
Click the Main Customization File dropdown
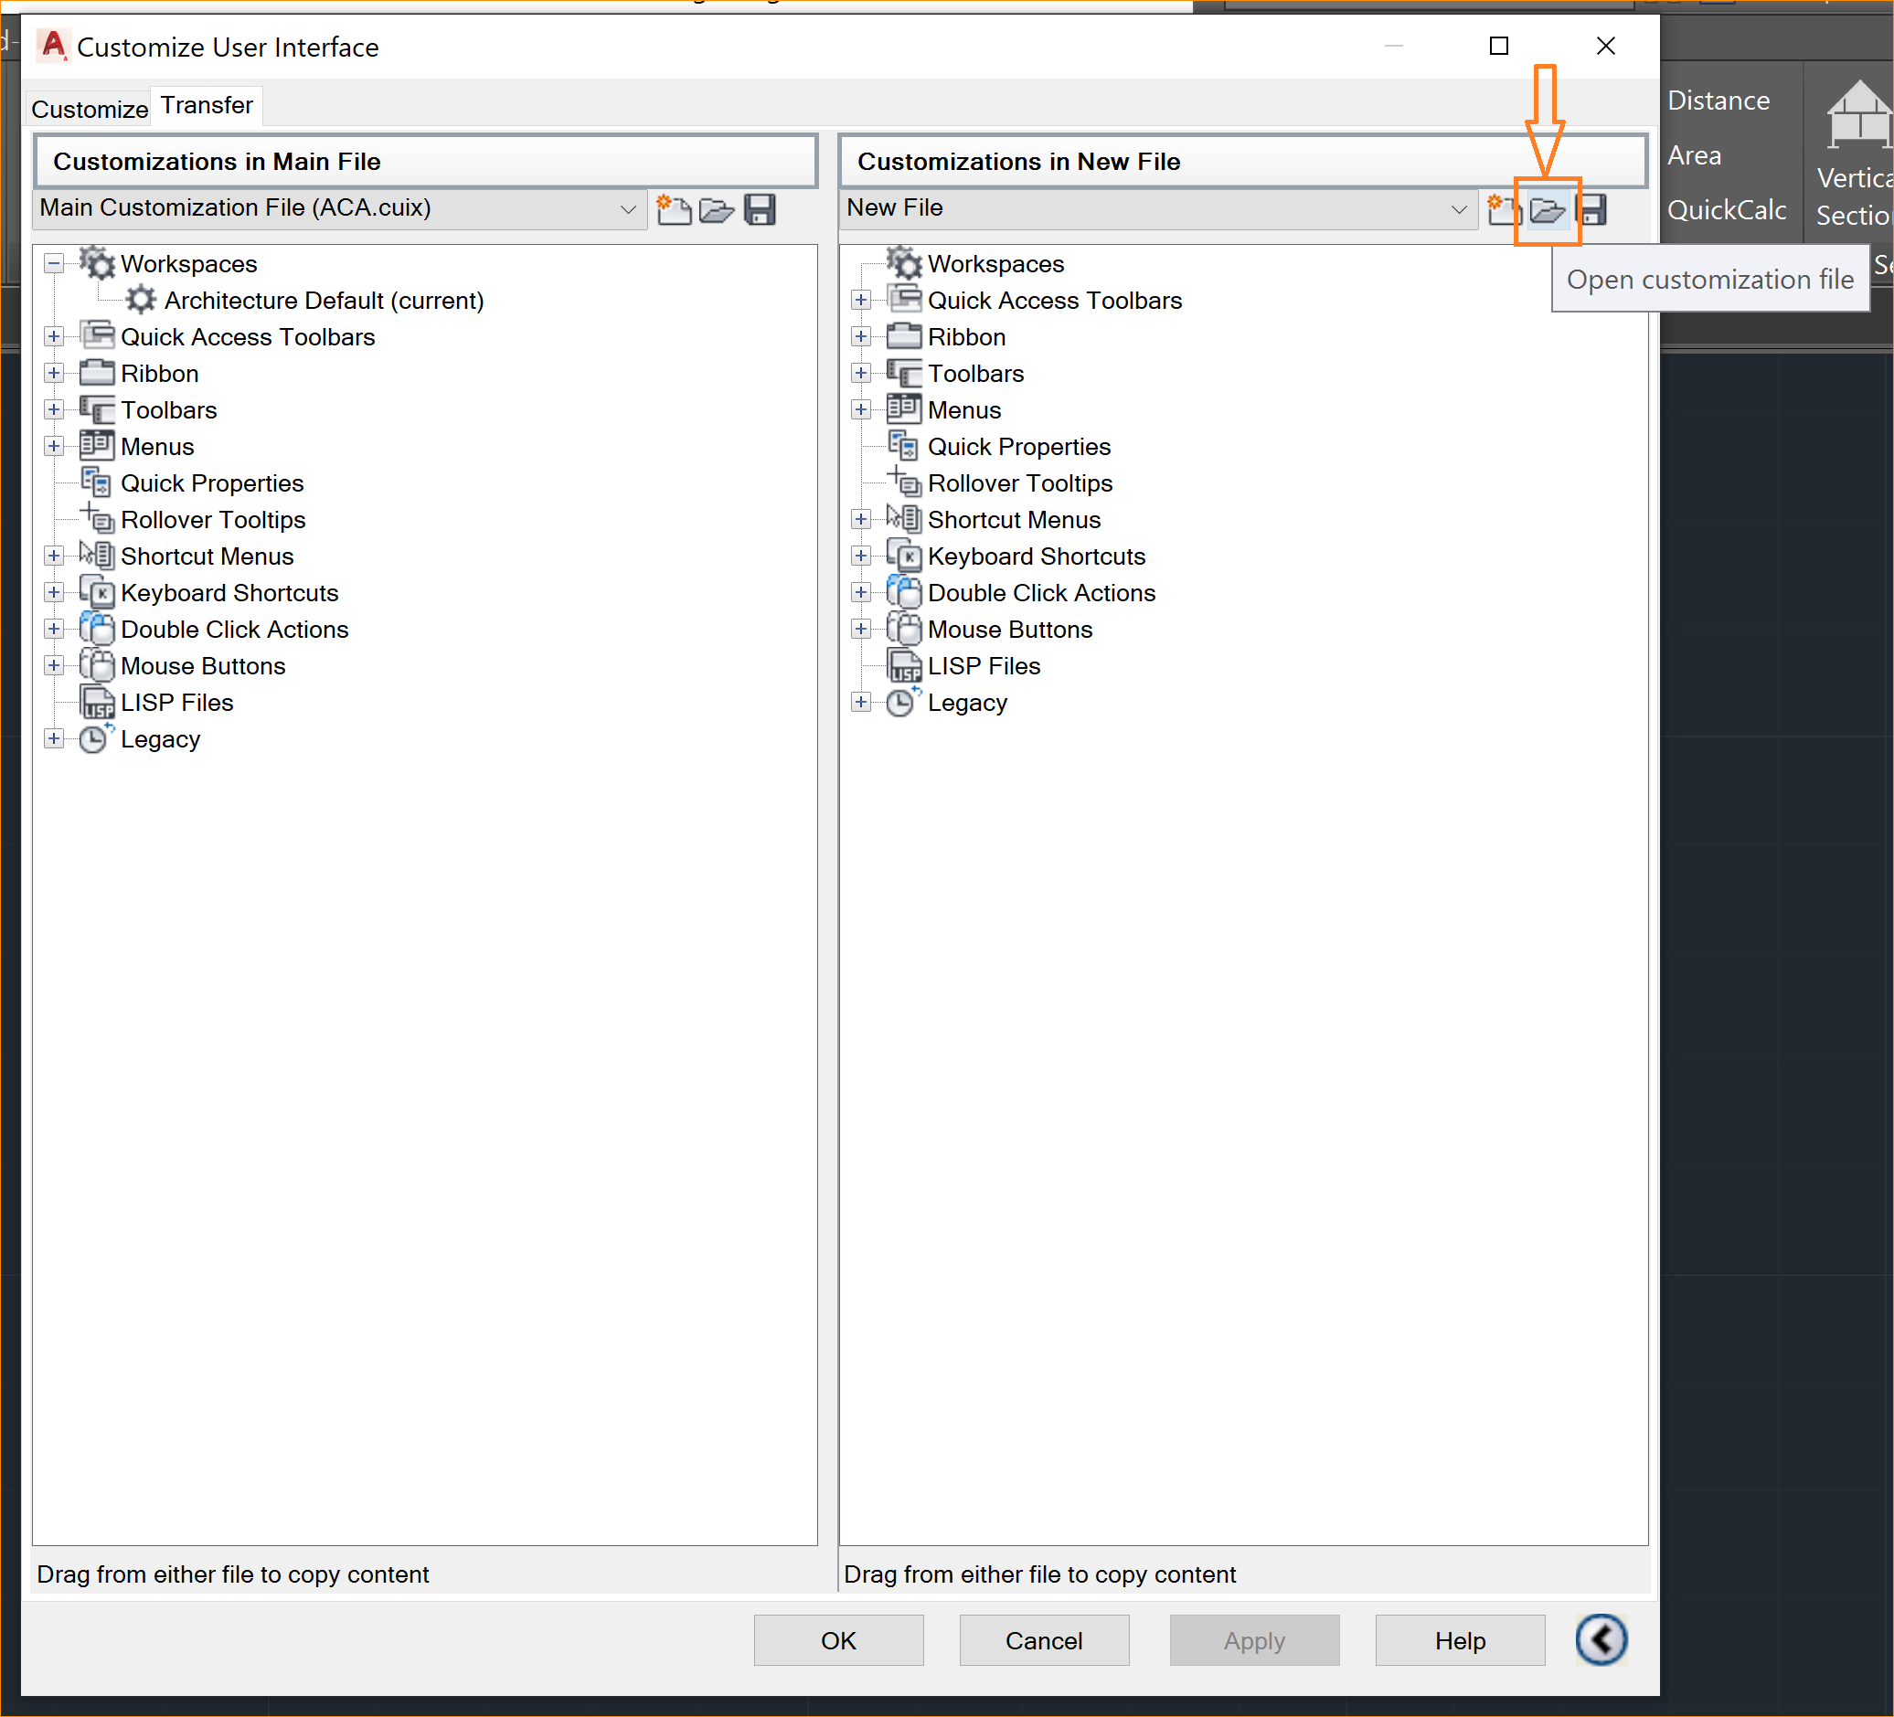pyautogui.click(x=632, y=207)
